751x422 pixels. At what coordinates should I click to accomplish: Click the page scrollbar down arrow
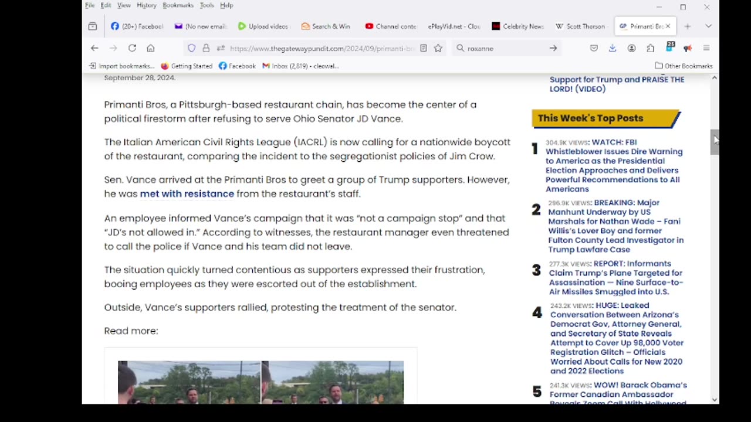(x=714, y=400)
